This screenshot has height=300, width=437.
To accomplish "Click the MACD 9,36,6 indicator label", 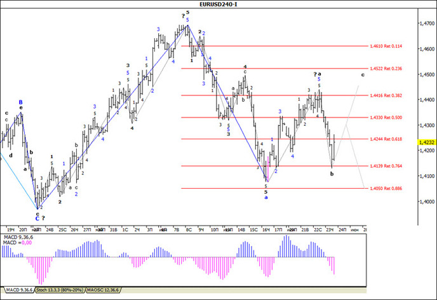I will 18,237.
